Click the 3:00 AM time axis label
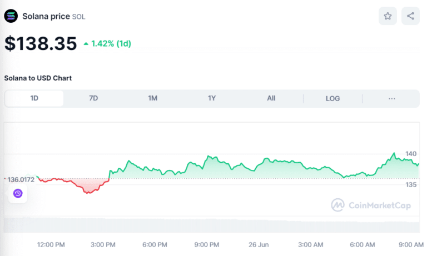The height and width of the screenshot is (256, 427). pyautogui.click(x=310, y=245)
